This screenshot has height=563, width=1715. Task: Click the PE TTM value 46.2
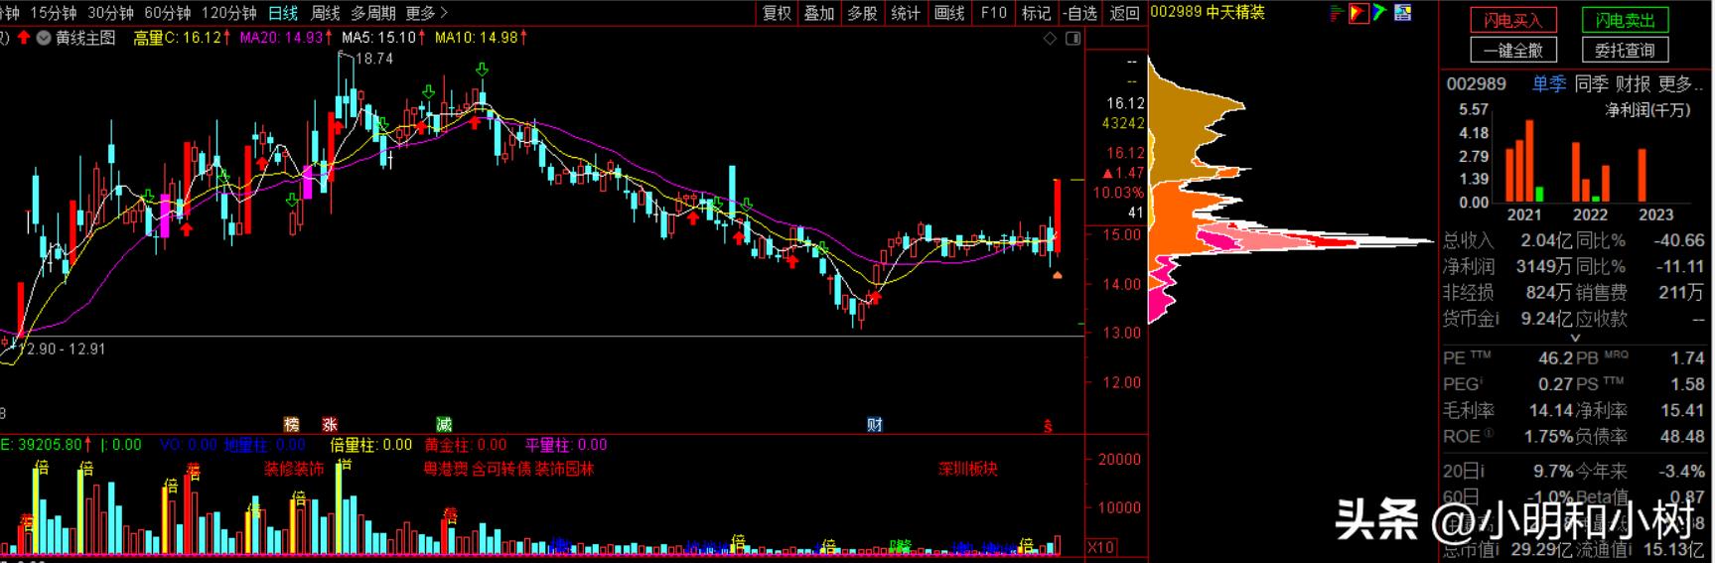(1554, 357)
